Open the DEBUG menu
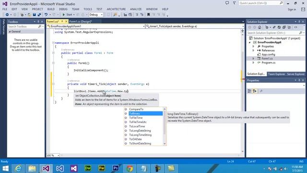 click(63, 9)
